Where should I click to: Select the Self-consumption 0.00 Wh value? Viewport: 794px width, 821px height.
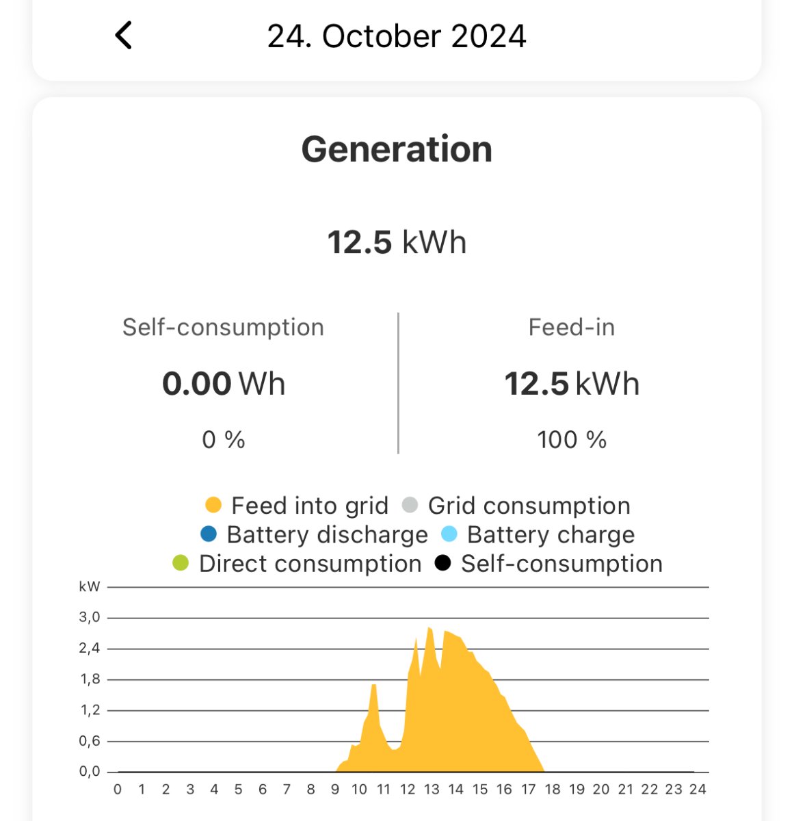tap(223, 384)
